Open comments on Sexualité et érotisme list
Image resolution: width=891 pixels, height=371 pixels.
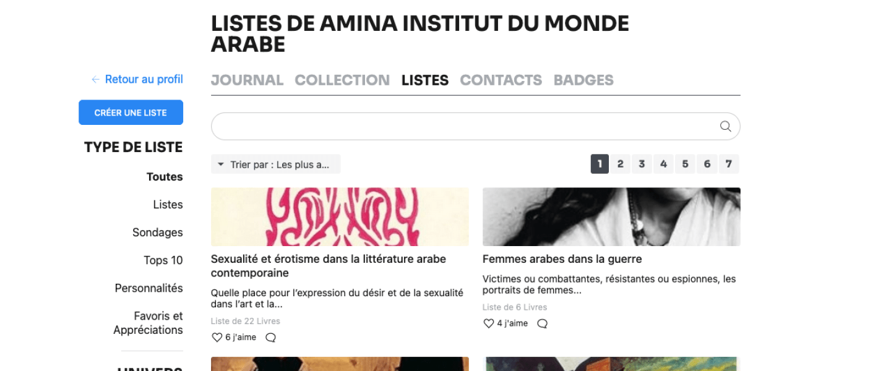[270, 338]
